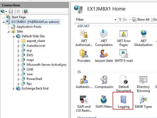Collapse the IIS group header

79,72
